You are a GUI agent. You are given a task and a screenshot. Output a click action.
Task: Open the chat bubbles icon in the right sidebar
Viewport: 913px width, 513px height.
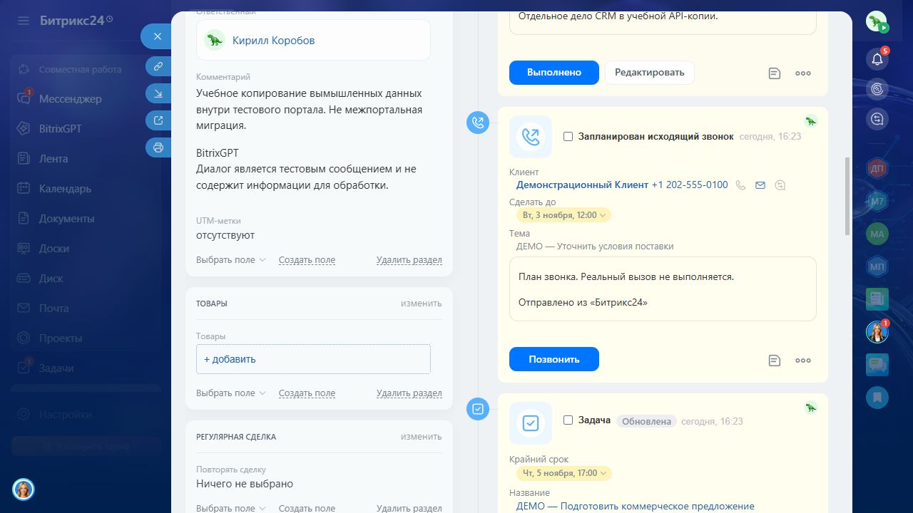877,365
